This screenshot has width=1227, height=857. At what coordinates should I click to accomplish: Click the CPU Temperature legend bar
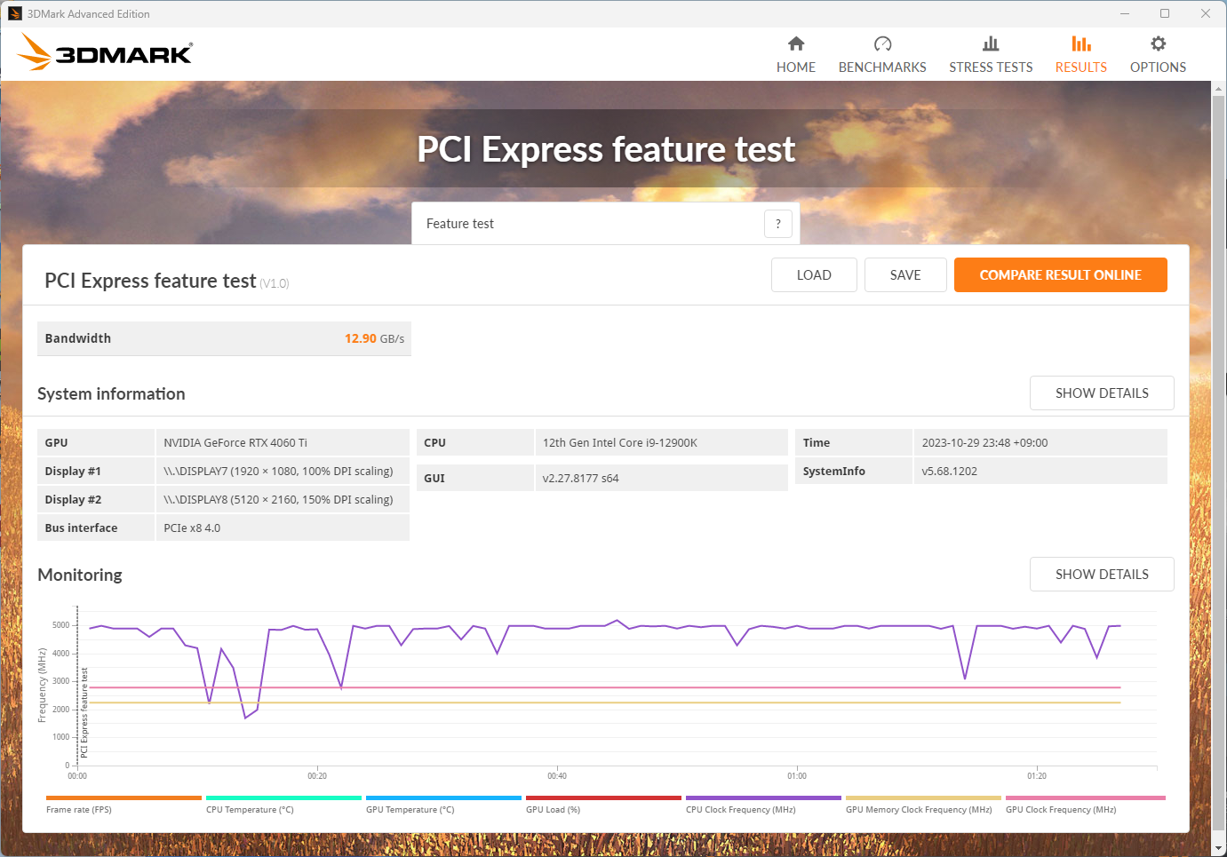click(283, 797)
